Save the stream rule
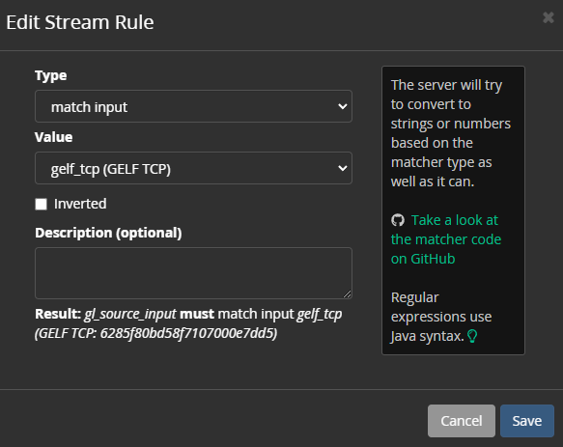The image size is (563, 447). (527, 421)
